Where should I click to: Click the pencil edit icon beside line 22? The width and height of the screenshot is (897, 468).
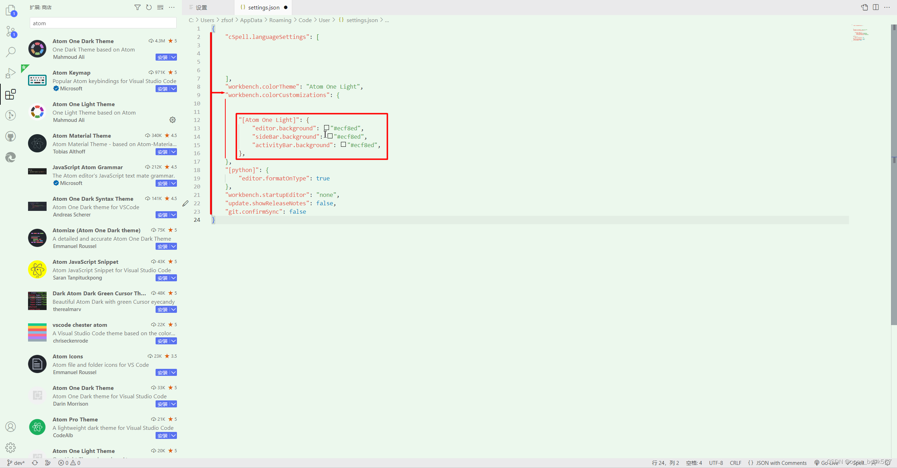186,203
